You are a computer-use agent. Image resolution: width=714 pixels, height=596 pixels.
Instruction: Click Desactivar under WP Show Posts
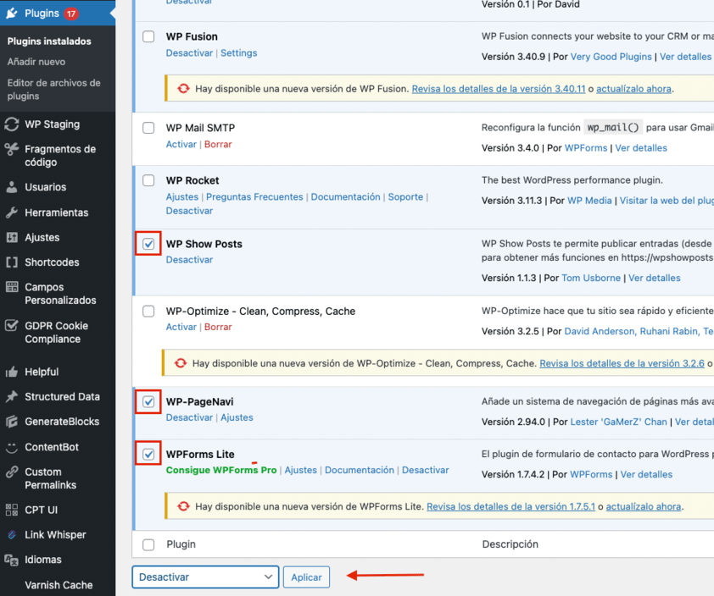189,260
